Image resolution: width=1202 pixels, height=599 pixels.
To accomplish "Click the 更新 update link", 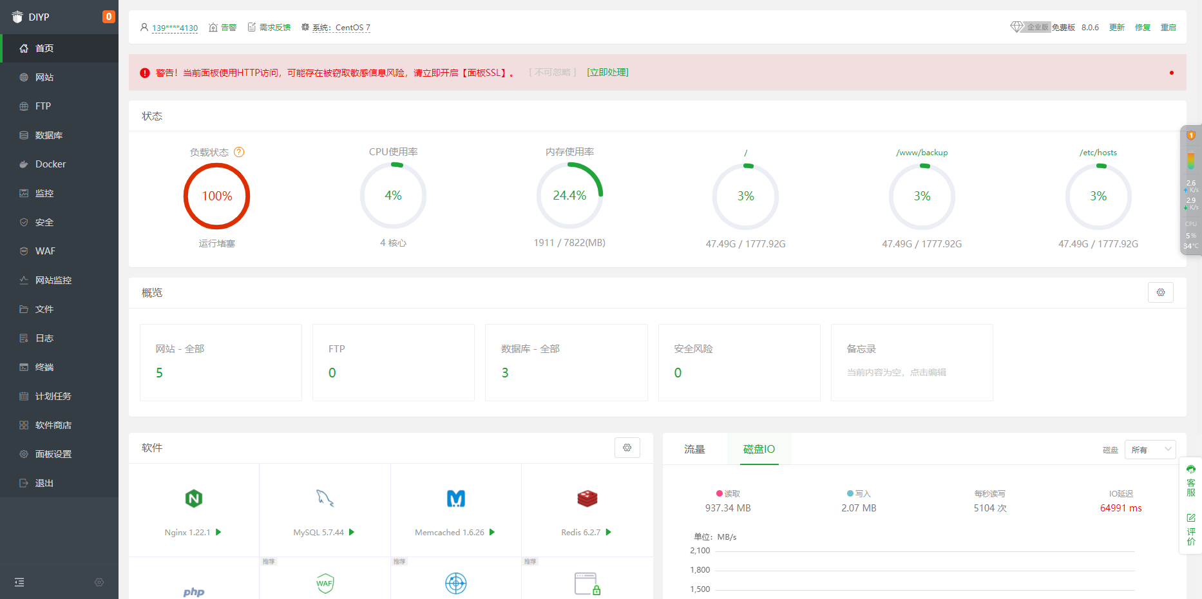I will pos(1117,28).
